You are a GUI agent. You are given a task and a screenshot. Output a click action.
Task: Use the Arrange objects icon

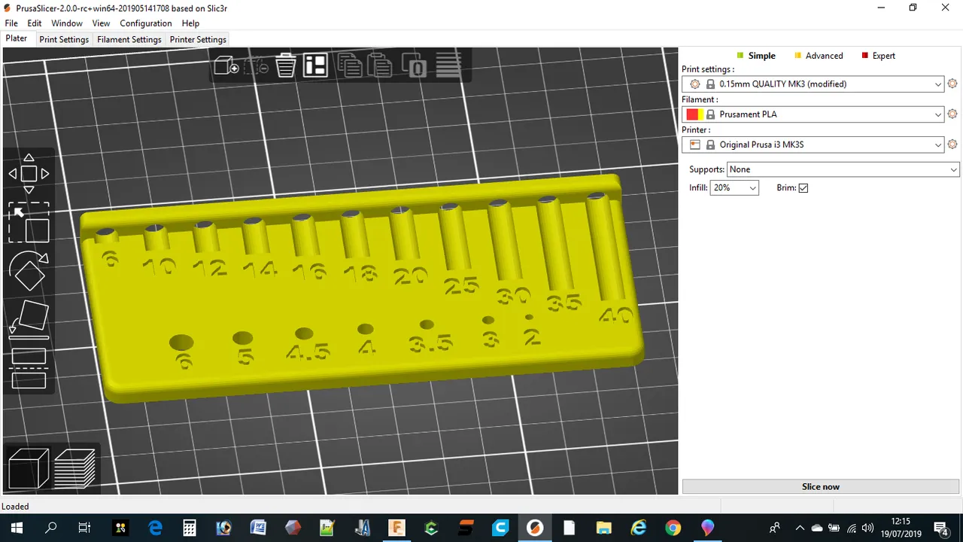point(315,66)
